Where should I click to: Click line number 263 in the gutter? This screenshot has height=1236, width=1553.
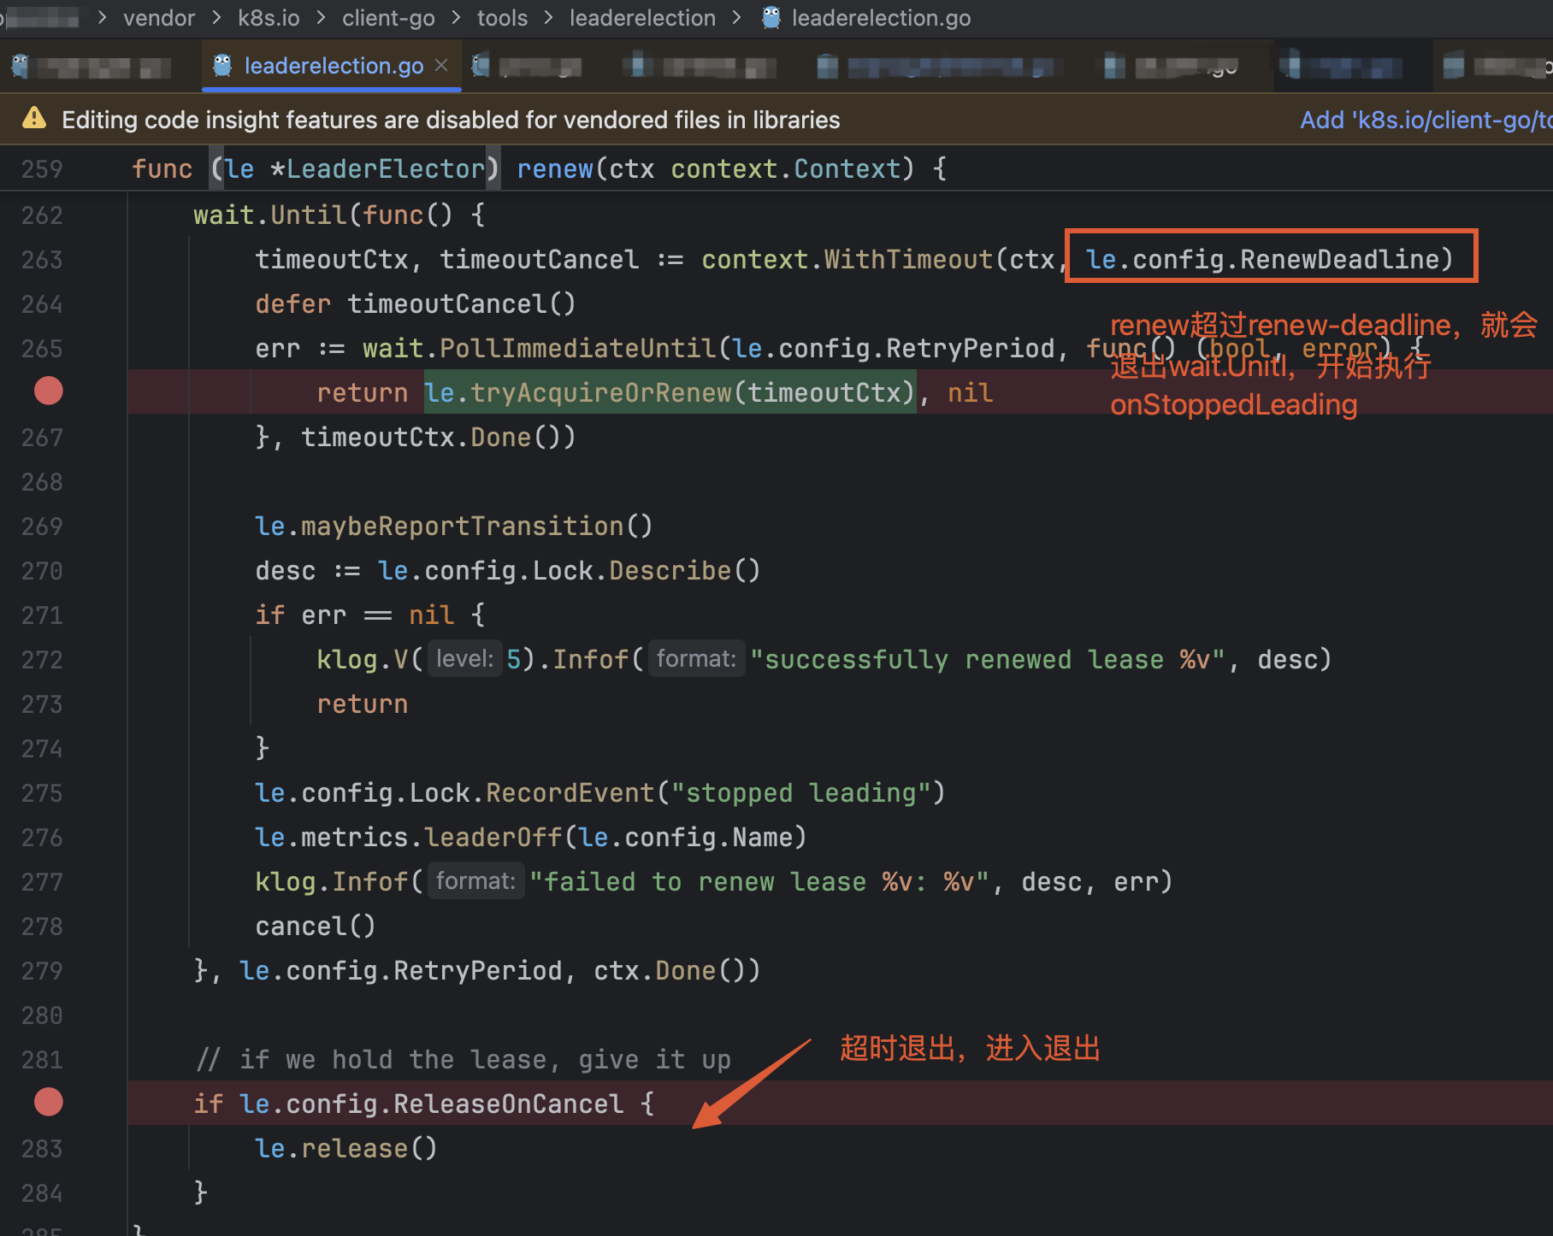pyautogui.click(x=42, y=260)
